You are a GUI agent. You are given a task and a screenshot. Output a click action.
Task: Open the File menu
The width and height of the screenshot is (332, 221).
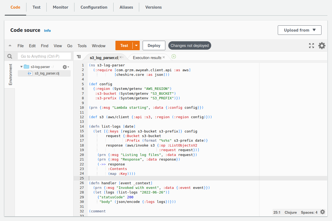pos(20,46)
